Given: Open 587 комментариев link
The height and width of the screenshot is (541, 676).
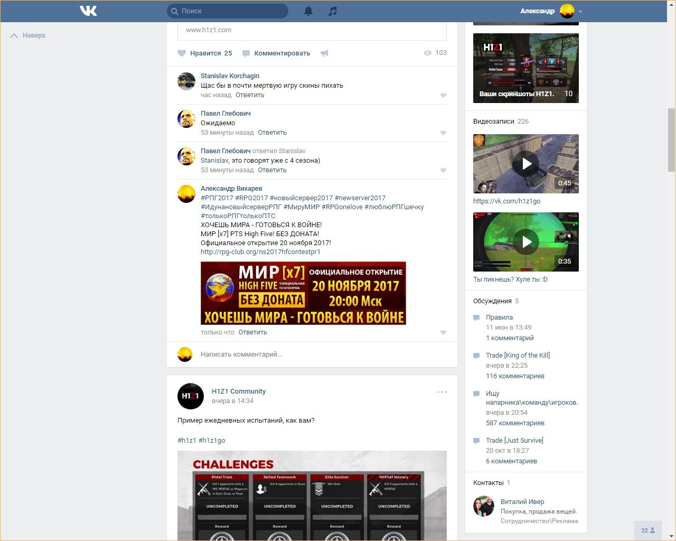Looking at the screenshot, I should tap(515, 423).
